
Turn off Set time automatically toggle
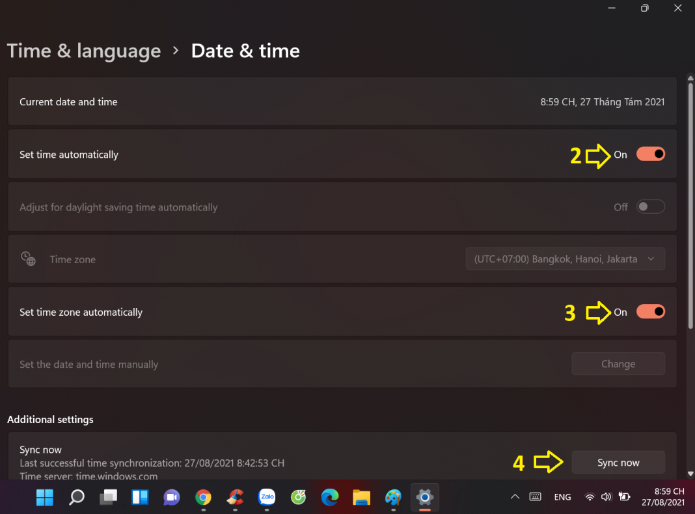(x=650, y=154)
